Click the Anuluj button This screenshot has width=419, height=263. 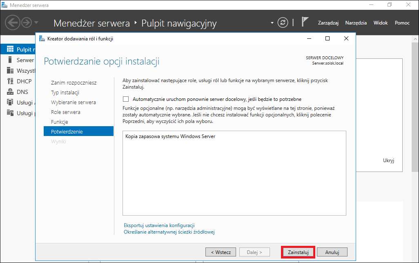coord(332,252)
